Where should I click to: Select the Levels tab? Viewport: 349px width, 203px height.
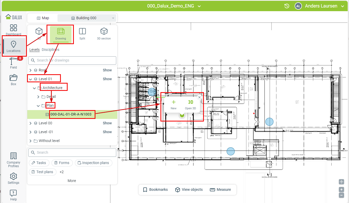[x=34, y=50]
